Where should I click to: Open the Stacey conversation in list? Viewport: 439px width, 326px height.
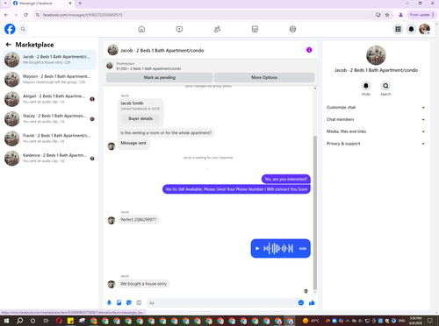(49, 118)
